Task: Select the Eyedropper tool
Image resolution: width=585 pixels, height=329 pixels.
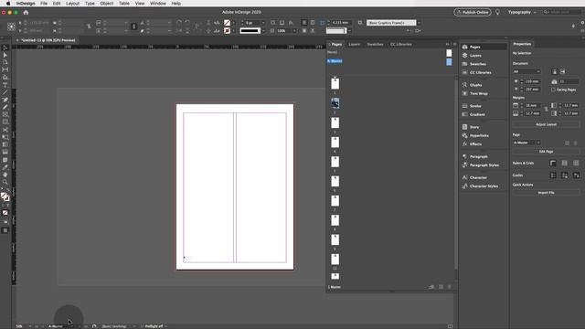Action: (5, 167)
